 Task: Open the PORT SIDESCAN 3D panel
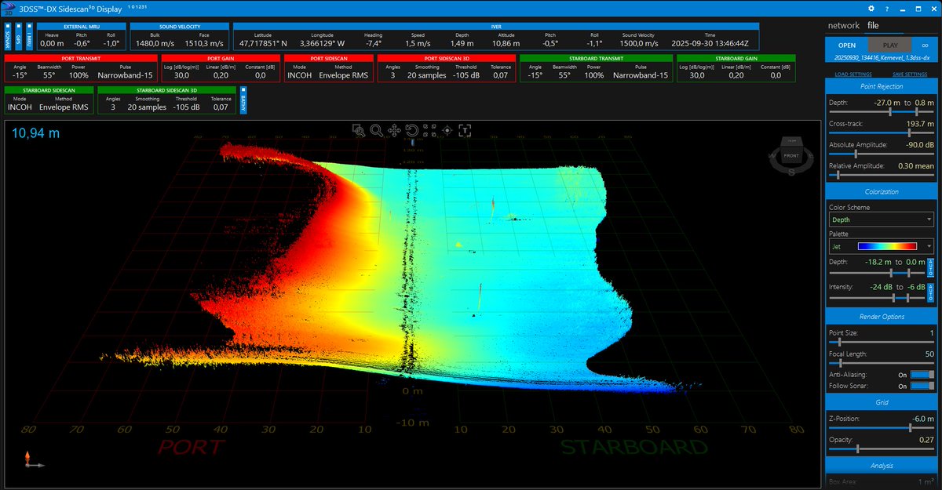click(447, 68)
